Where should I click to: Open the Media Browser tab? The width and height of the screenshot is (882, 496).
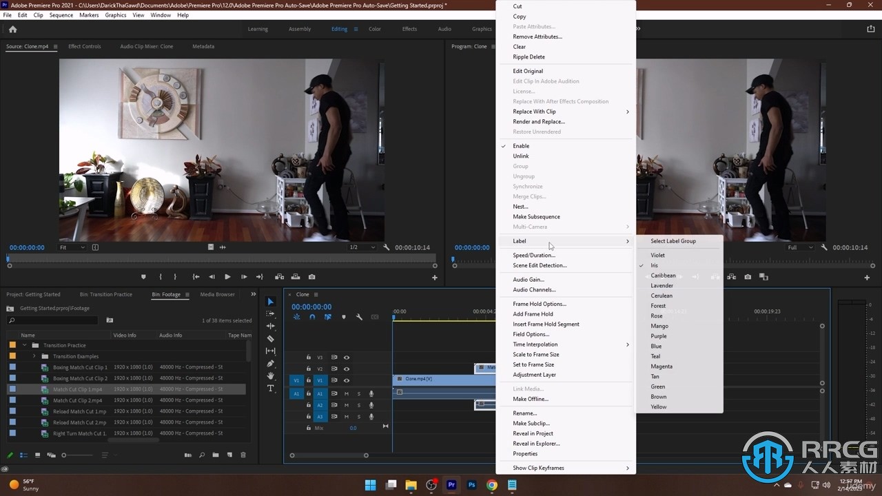[x=218, y=294]
